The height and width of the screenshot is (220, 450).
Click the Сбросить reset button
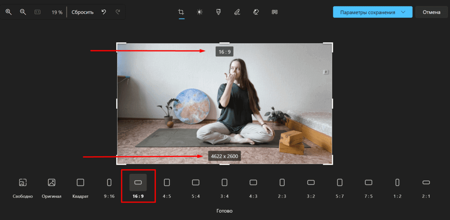(82, 12)
